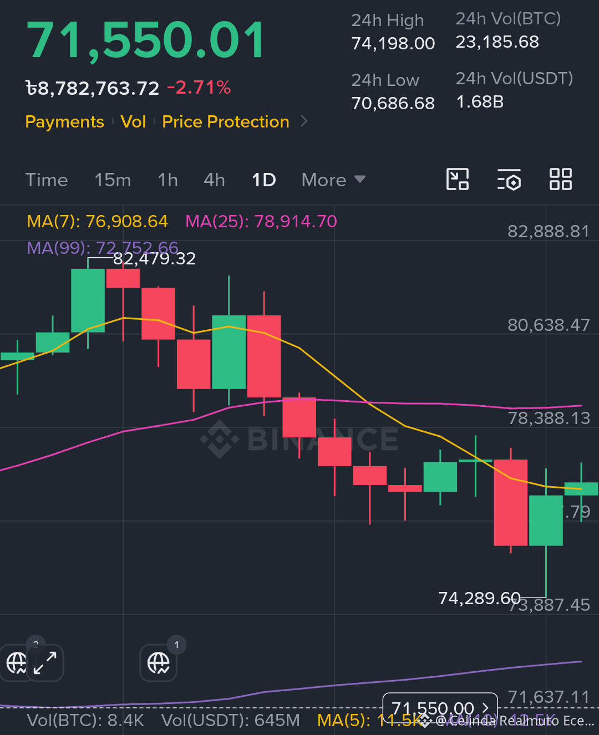This screenshot has height=735, width=599.
Task: Open the multi-chart grid layout icon
Action: 560,179
